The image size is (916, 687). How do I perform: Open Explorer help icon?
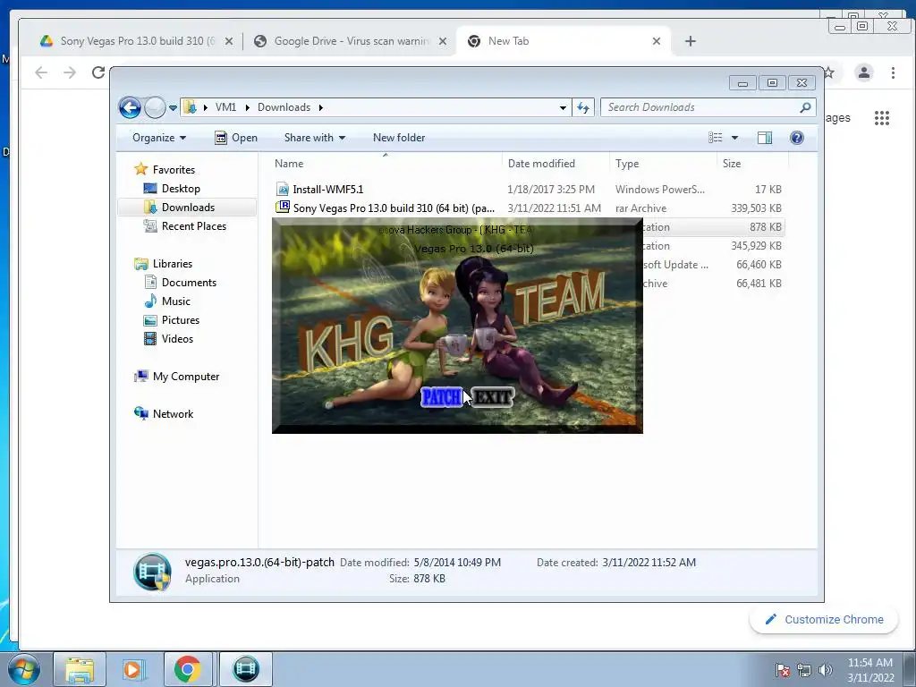pos(797,138)
